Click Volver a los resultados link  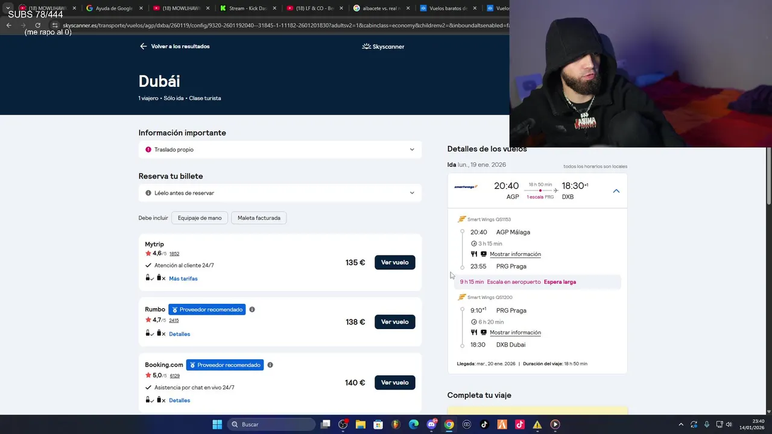(180, 46)
